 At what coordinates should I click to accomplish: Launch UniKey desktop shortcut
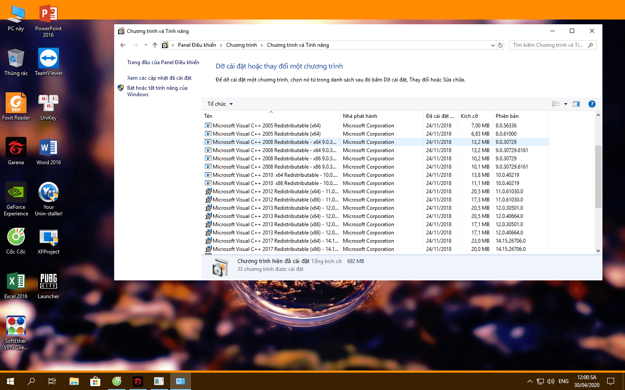(x=49, y=107)
